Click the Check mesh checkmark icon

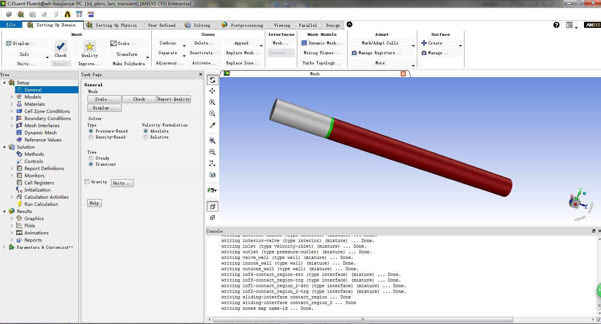click(60, 47)
